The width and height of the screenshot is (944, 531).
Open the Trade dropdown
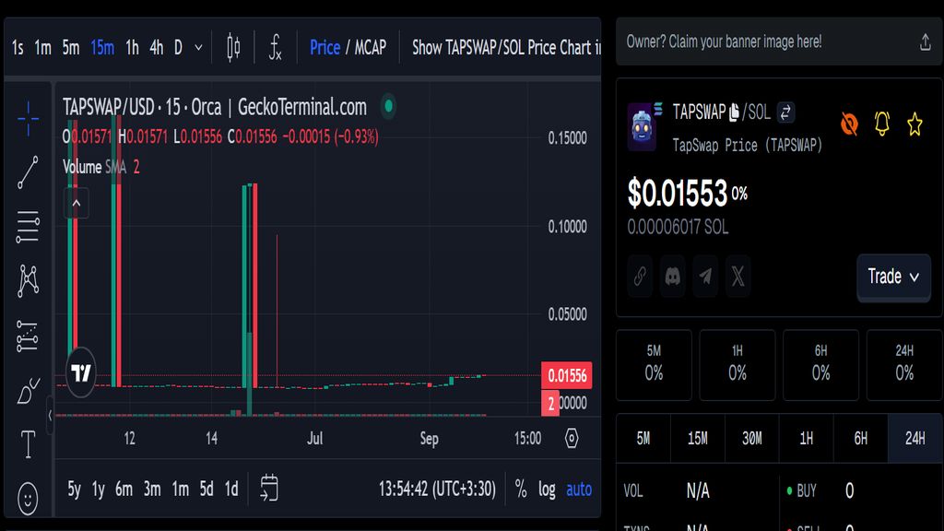click(894, 277)
